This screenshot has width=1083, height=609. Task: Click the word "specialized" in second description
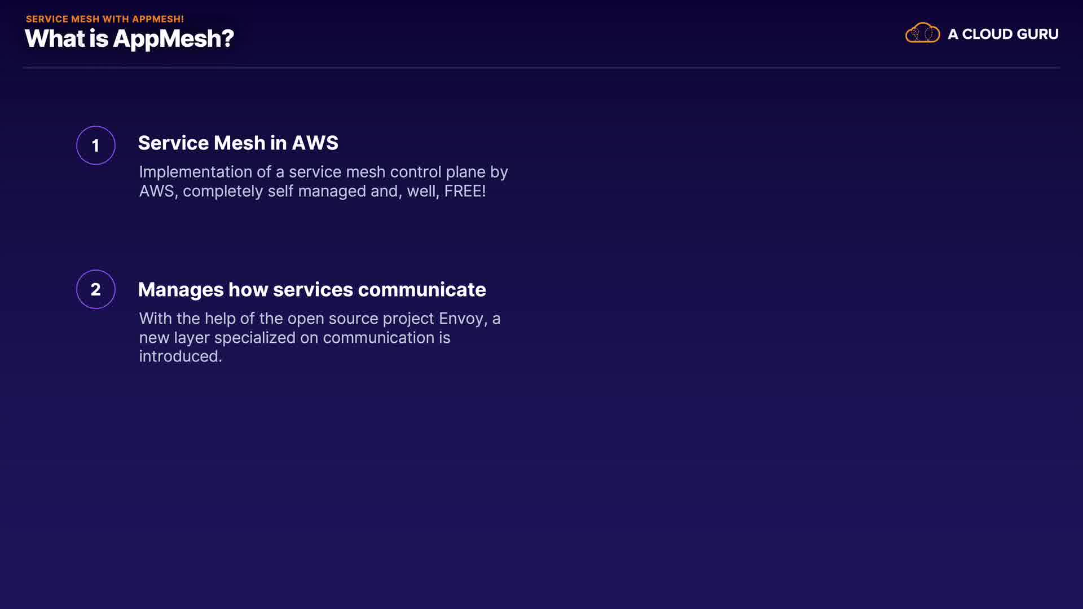[x=254, y=338]
